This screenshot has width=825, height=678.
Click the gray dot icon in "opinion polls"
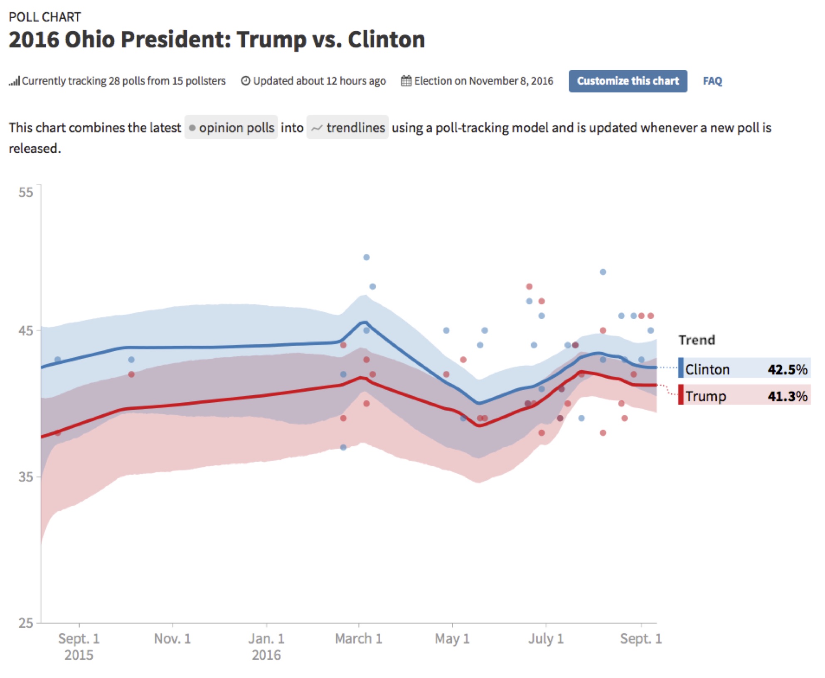[x=192, y=128]
